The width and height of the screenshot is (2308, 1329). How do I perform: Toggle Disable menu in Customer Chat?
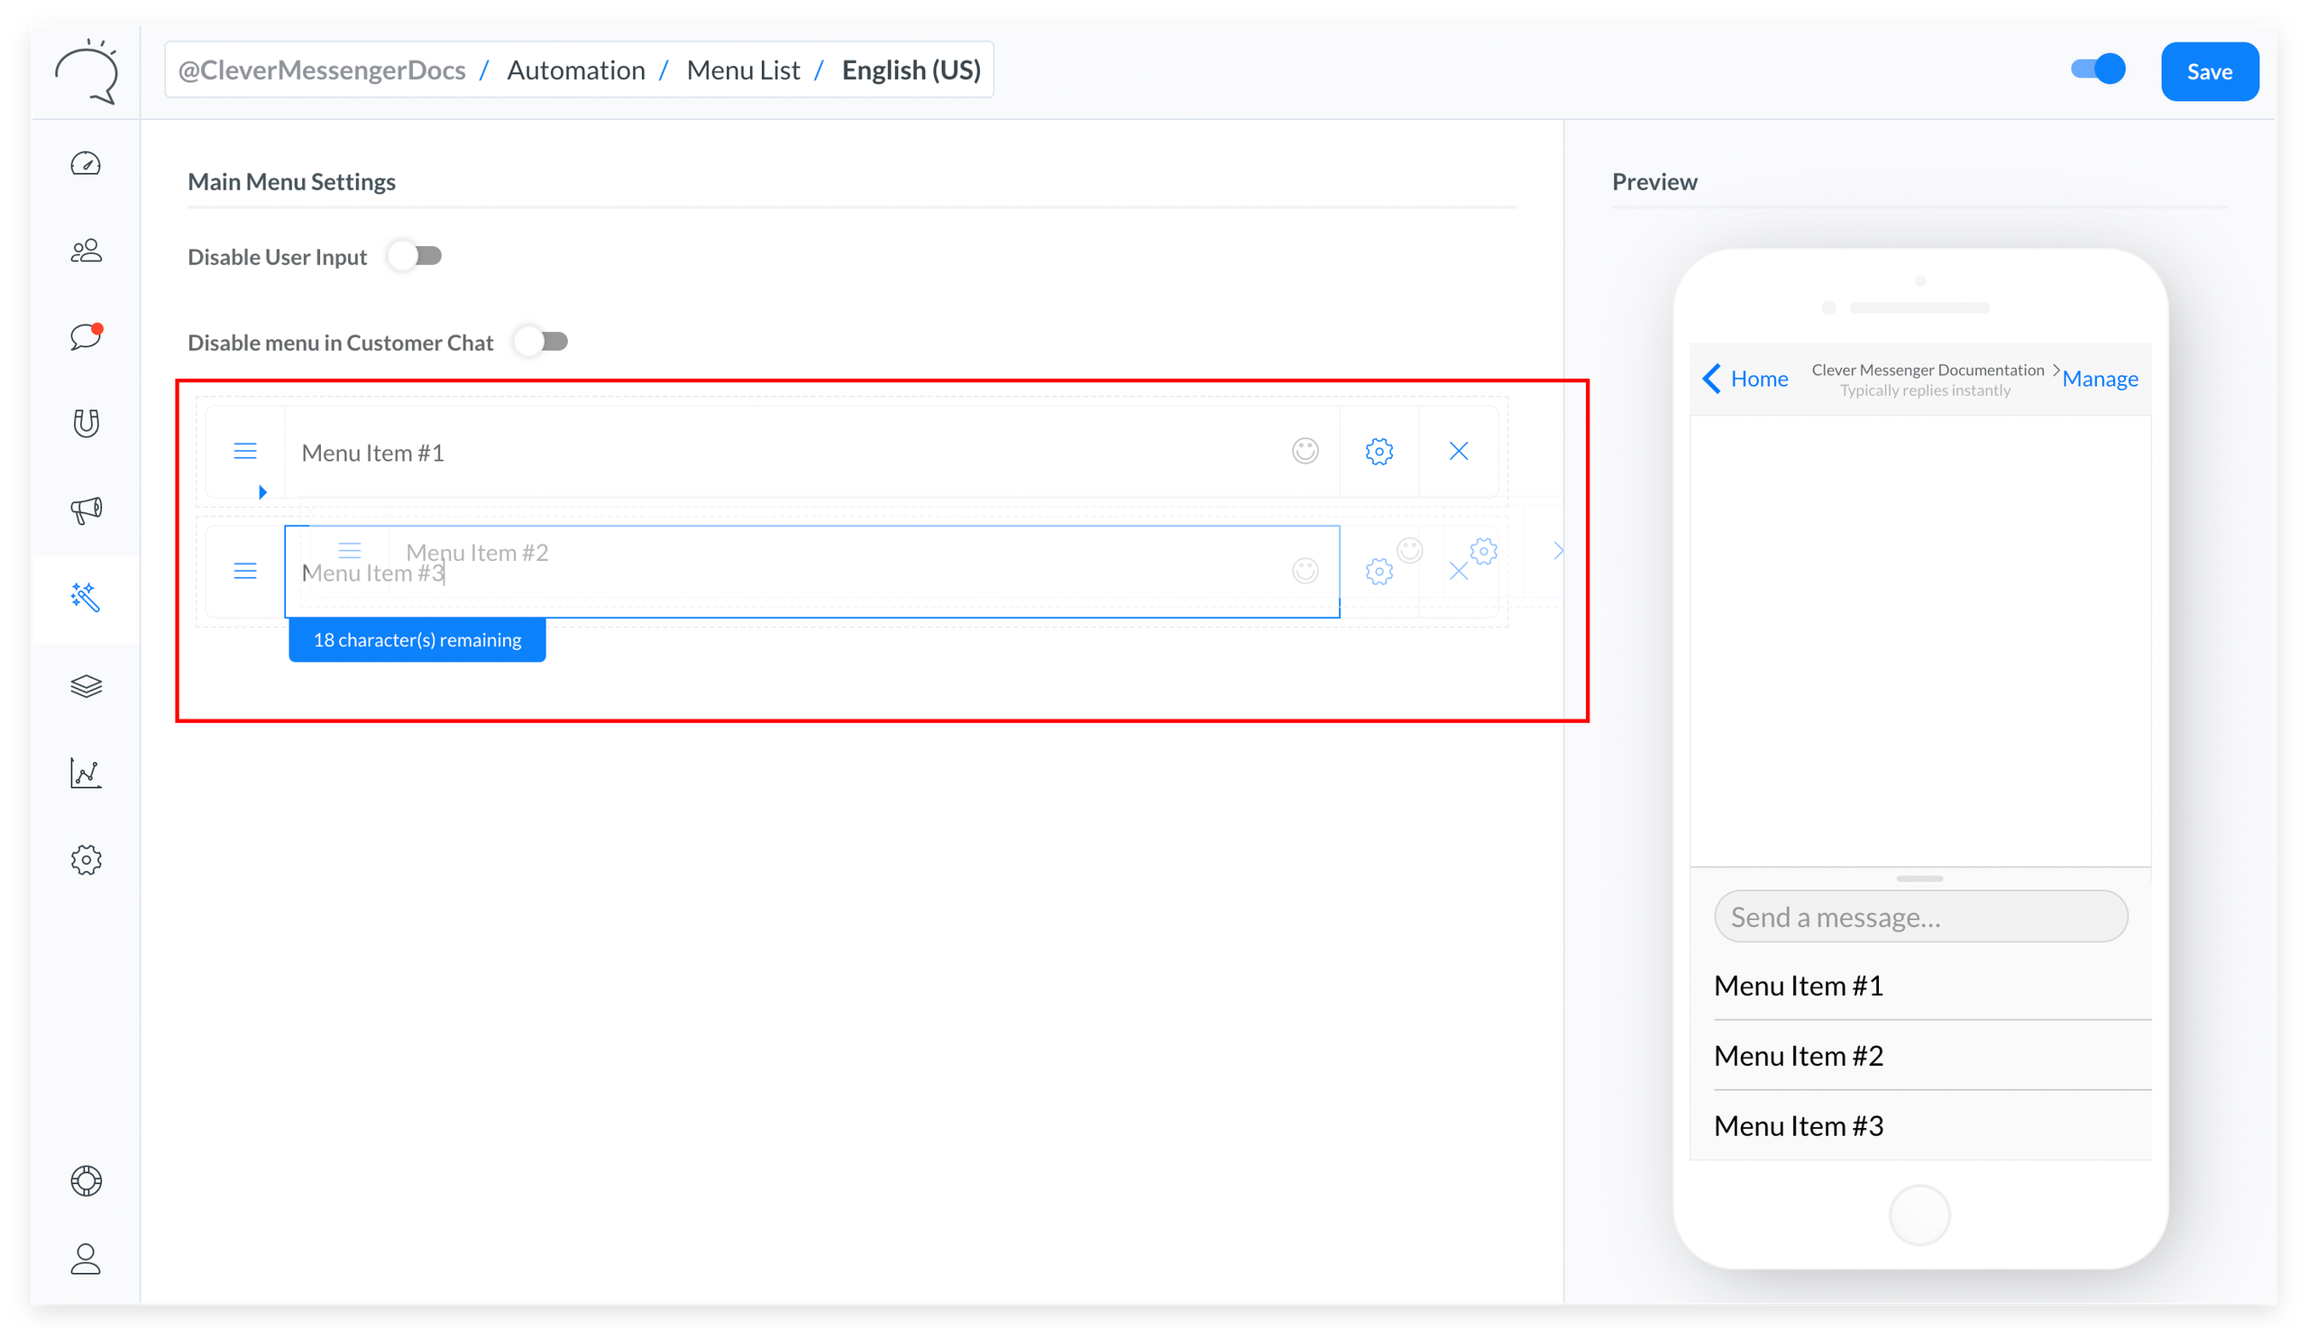coord(541,343)
